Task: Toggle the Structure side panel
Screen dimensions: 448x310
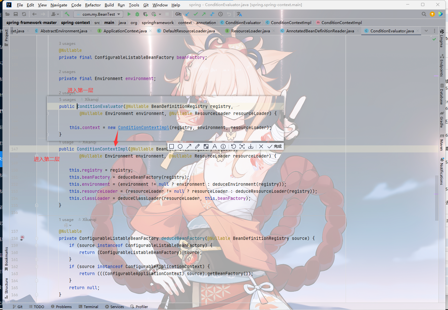Action: tap(6, 288)
